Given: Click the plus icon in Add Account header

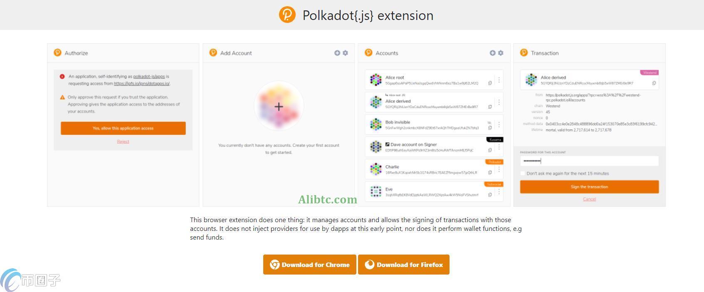Looking at the screenshot, I should (x=337, y=53).
